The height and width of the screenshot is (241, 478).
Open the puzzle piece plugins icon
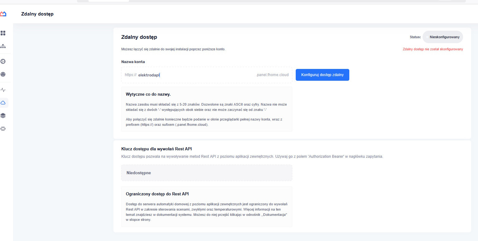pyautogui.click(x=3, y=129)
